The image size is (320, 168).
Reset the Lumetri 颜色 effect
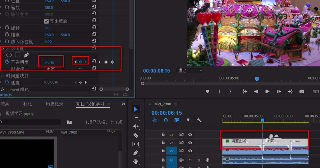click(94, 88)
